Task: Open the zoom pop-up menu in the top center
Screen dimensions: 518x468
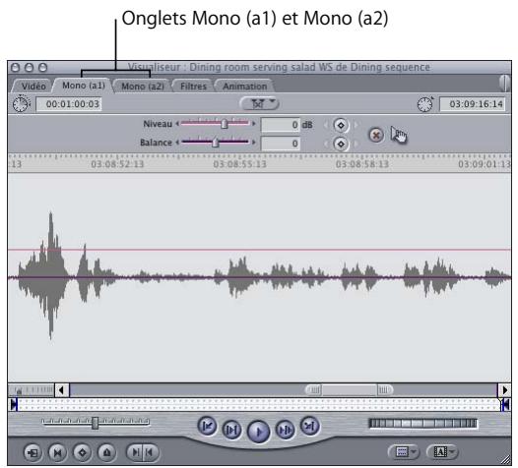Action: click(x=259, y=103)
